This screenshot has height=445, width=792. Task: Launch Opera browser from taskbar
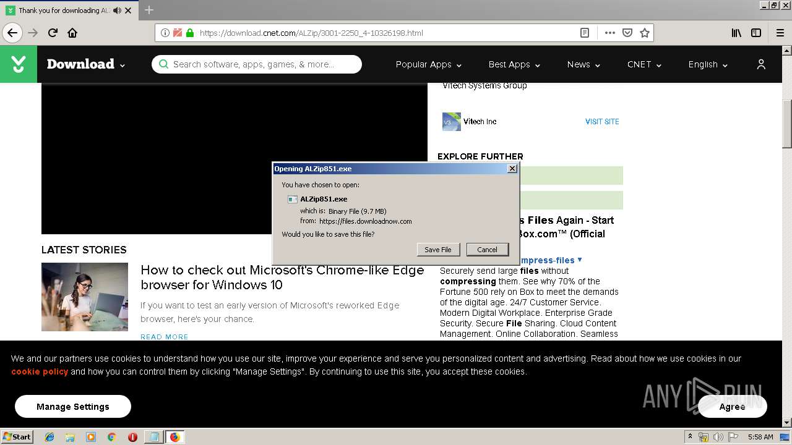point(132,437)
